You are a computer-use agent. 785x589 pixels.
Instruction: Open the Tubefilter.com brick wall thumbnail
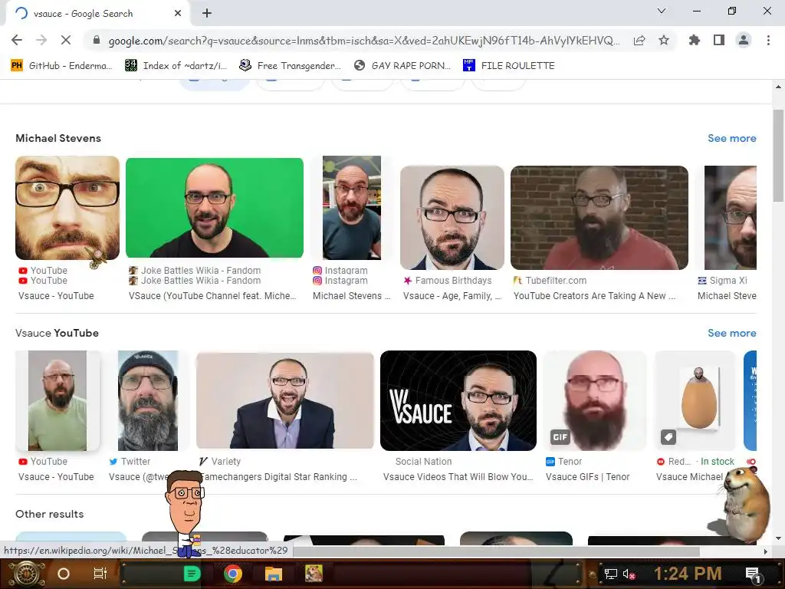tap(599, 218)
